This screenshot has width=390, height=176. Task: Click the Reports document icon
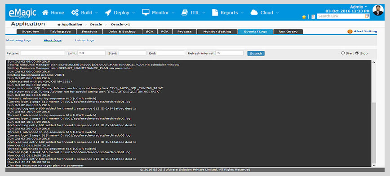pyautogui.click(x=215, y=13)
